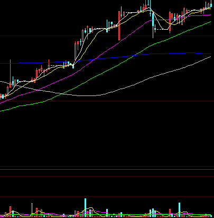Click the tallest cyan volume bar
The height and width of the screenshot is (218, 214).
[x=86, y=207]
